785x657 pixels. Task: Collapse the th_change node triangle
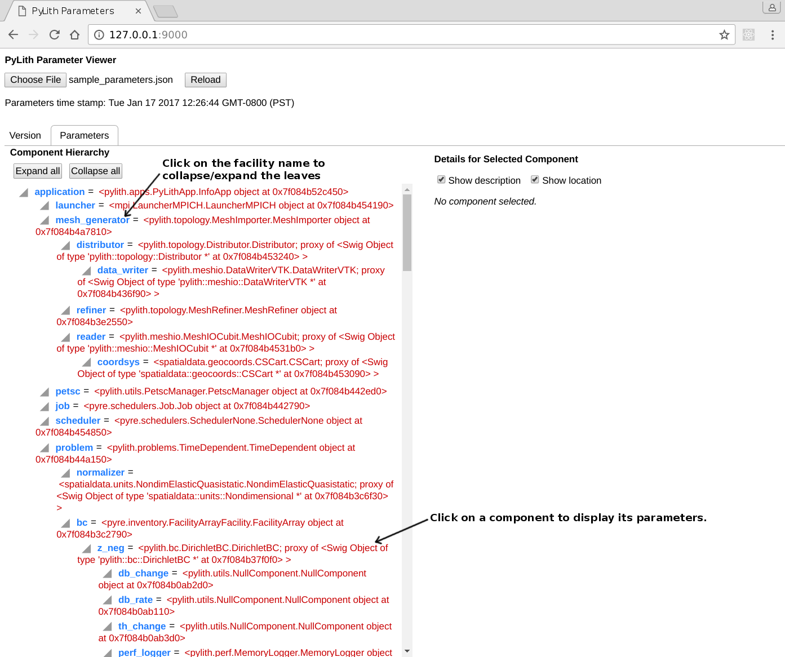click(x=107, y=627)
